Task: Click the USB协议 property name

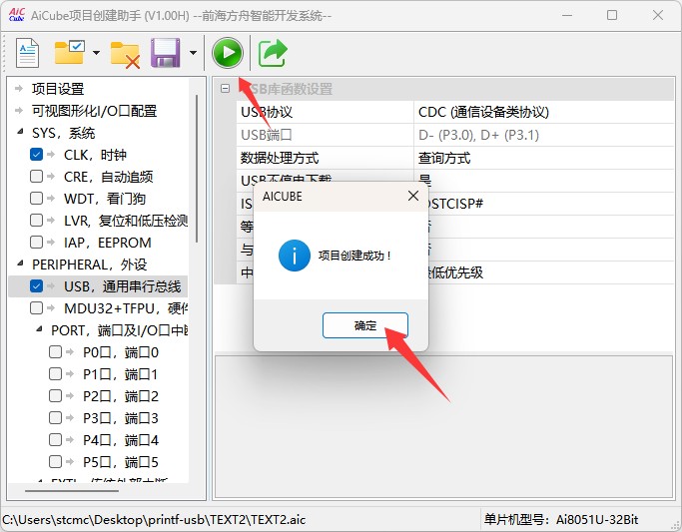Action: pyautogui.click(x=267, y=112)
